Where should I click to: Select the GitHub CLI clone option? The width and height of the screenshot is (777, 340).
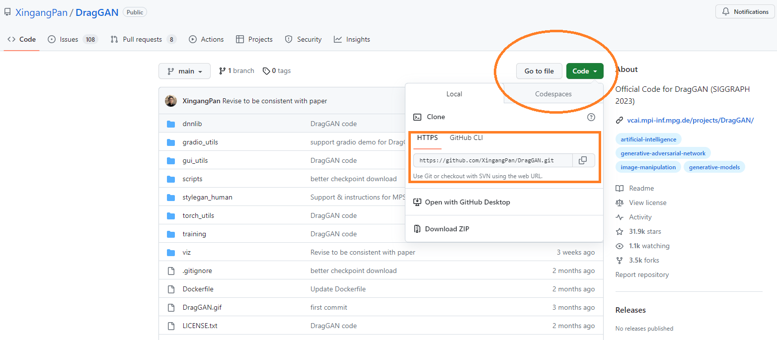click(x=466, y=137)
